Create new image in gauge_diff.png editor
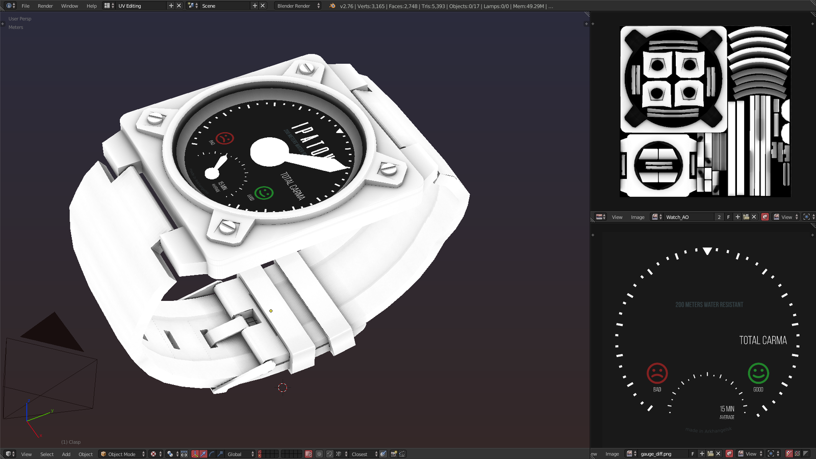Screen dimensions: 816x459 702,454
